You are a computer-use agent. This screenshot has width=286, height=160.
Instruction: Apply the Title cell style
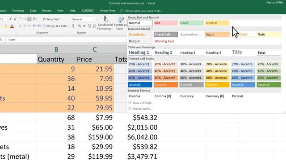[243, 52]
